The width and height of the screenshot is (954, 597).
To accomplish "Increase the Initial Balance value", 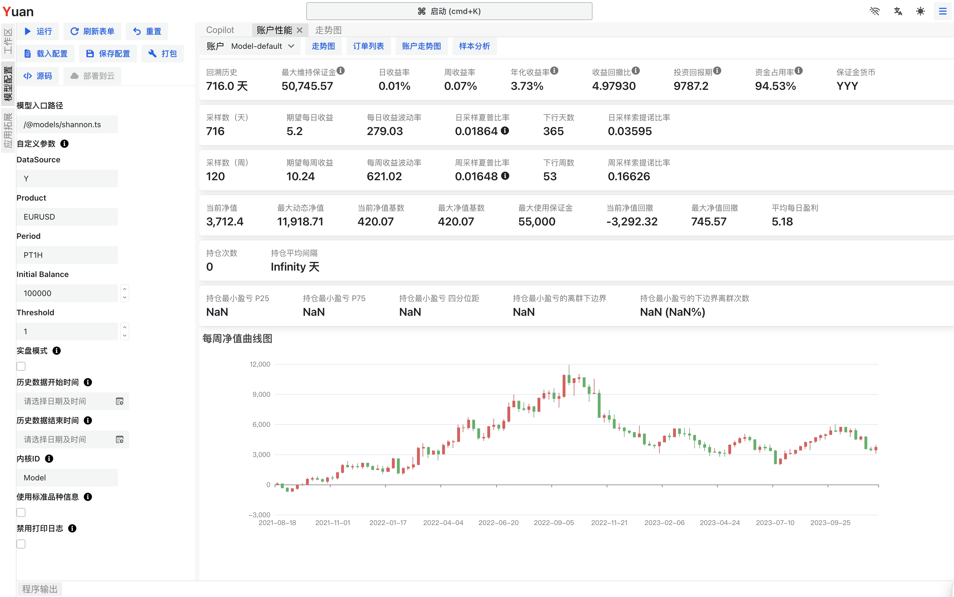I will [125, 289].
